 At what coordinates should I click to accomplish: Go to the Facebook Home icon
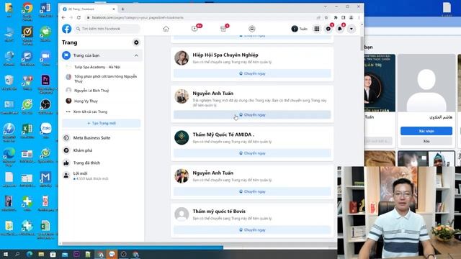click(166, 29)
